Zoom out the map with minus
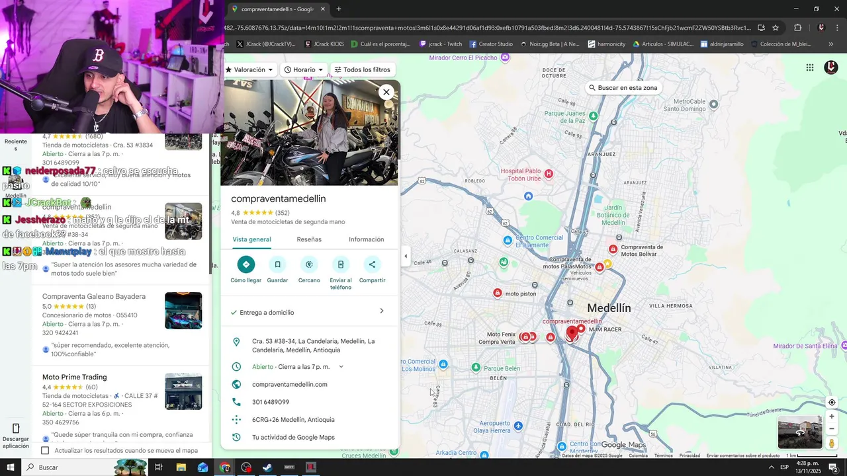 (x=832, y=428)
